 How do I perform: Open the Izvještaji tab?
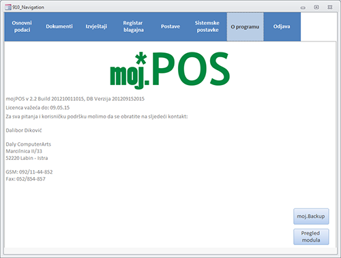(x=96, y=27)
